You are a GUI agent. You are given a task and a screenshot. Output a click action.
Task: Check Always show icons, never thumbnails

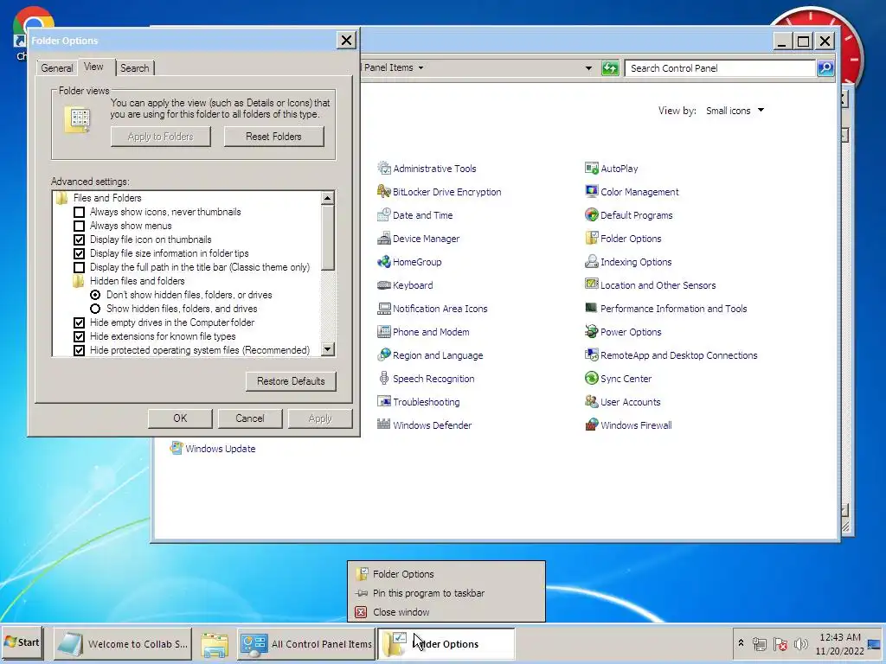[79, 213]
